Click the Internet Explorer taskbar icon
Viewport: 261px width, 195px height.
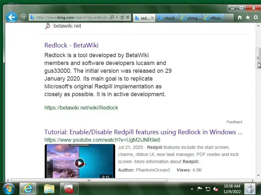point(28,188)
